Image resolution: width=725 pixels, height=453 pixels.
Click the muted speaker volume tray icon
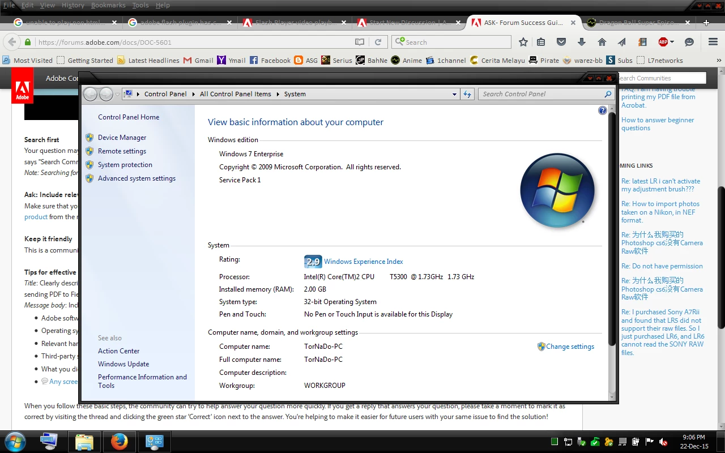663,442
